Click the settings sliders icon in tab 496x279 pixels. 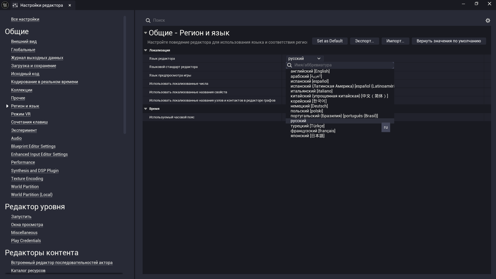pyautogui.click(x=15, y=5)
